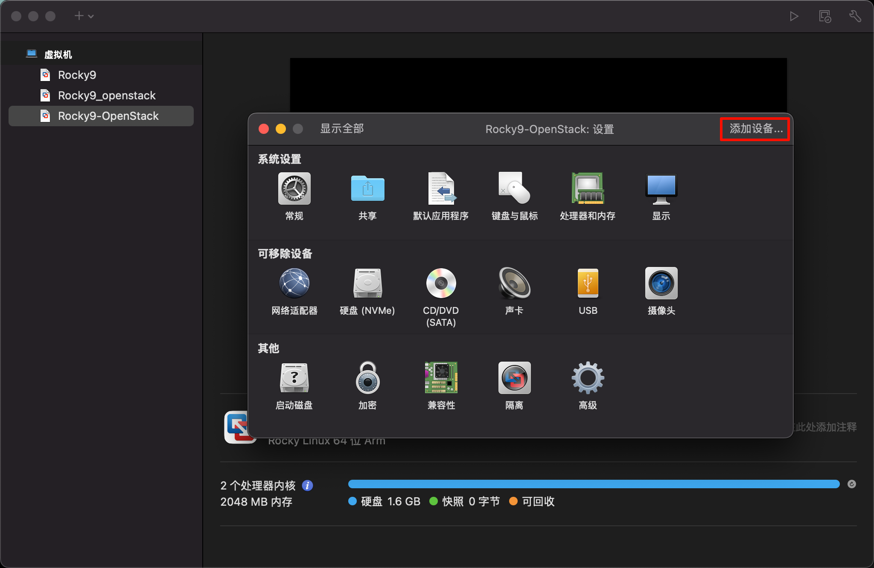Screen dimensions: 874x568
Task: Open the Camera (摄像头) settings
Action: click(661, 284)
